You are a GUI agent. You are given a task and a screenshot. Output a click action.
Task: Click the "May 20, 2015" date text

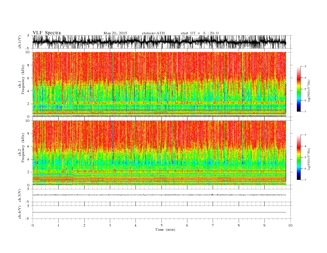(x=115, y=33)
